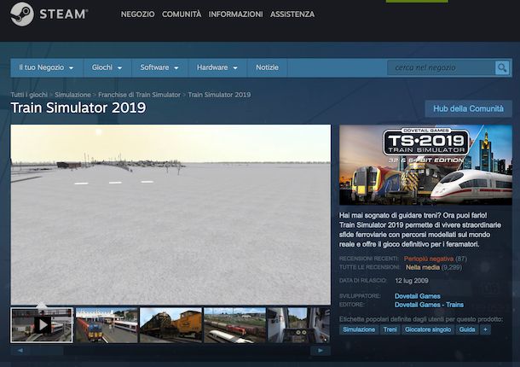Click the plus tag button
520x367 pixels.
pos(485,329)
